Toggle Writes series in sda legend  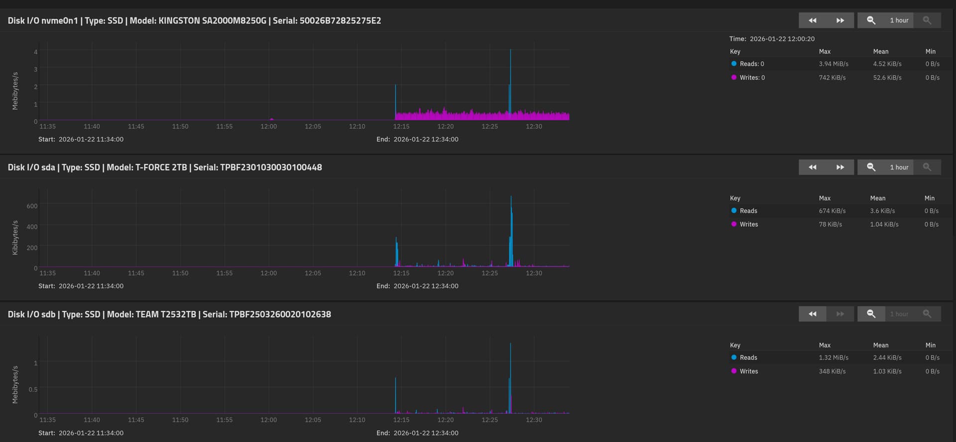tap(748, 224)
